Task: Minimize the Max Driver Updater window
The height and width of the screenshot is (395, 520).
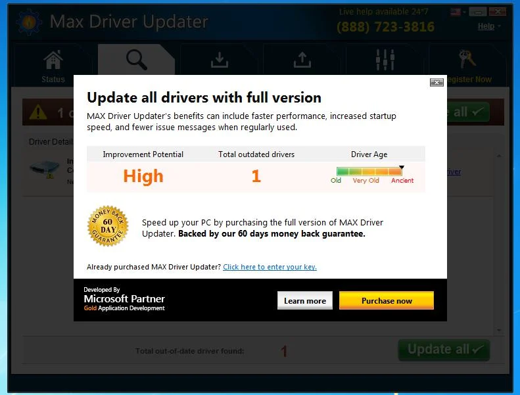Action: click(477, 12)
